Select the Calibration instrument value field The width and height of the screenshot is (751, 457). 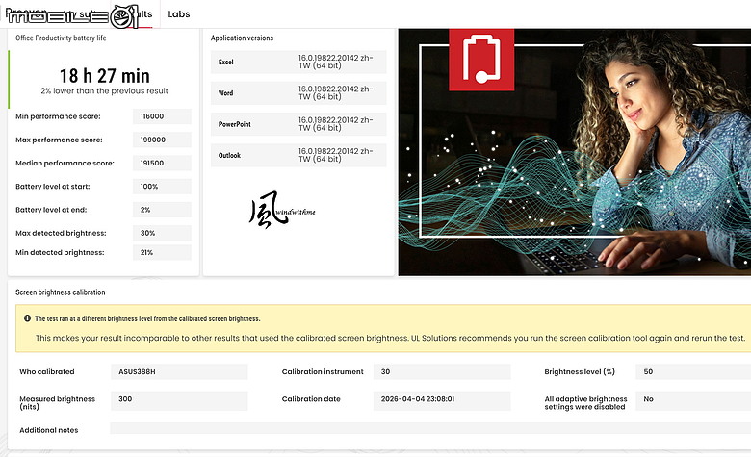(442, 371)
